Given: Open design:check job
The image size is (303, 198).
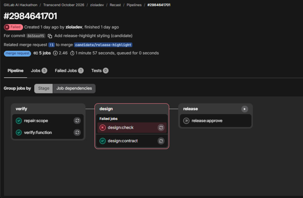Looking at the screenshot, I should pyautogui.click(x=121, y=127).
